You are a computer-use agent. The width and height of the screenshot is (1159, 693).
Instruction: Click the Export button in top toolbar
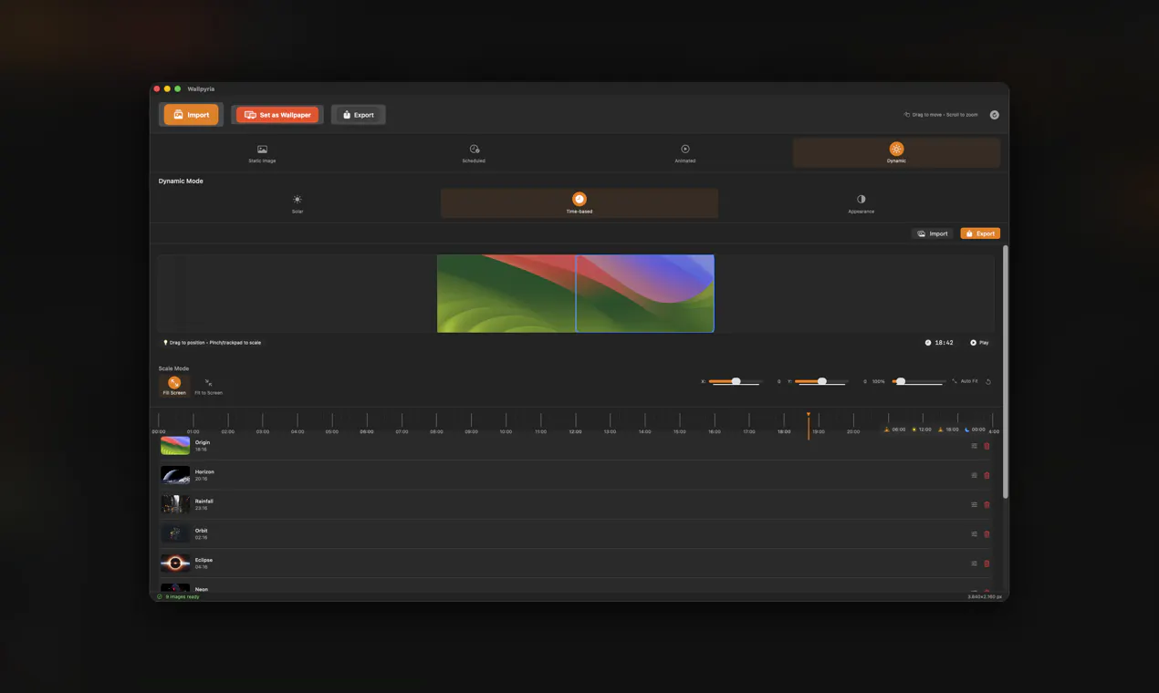click(x=358, y=115)
